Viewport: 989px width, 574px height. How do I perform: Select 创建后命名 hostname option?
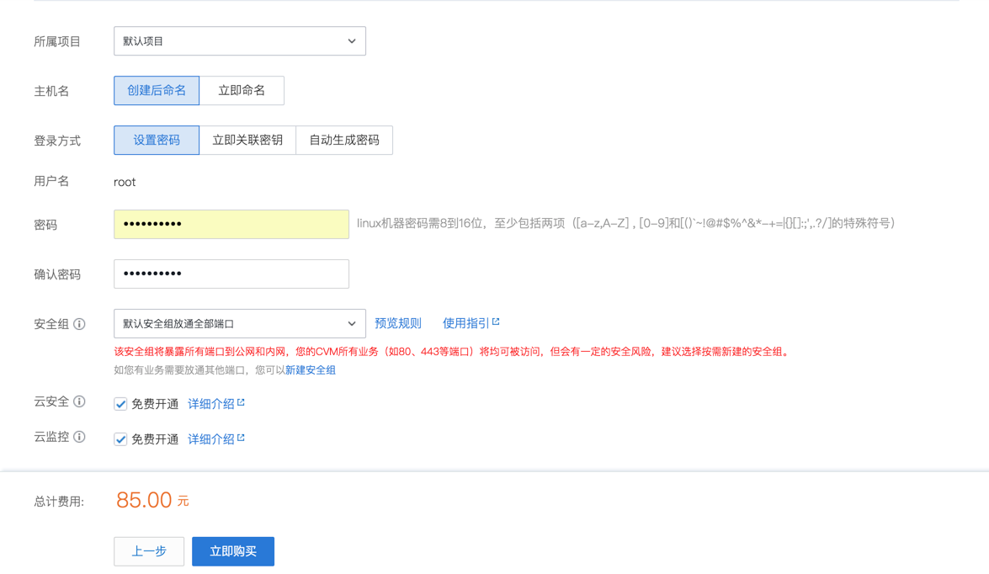coord(157,90)
